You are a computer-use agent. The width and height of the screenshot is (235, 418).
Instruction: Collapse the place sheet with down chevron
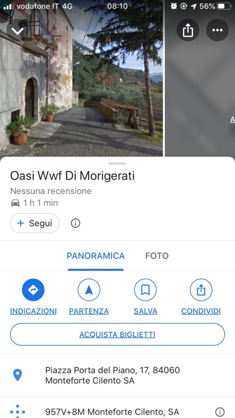pos(17,31)
